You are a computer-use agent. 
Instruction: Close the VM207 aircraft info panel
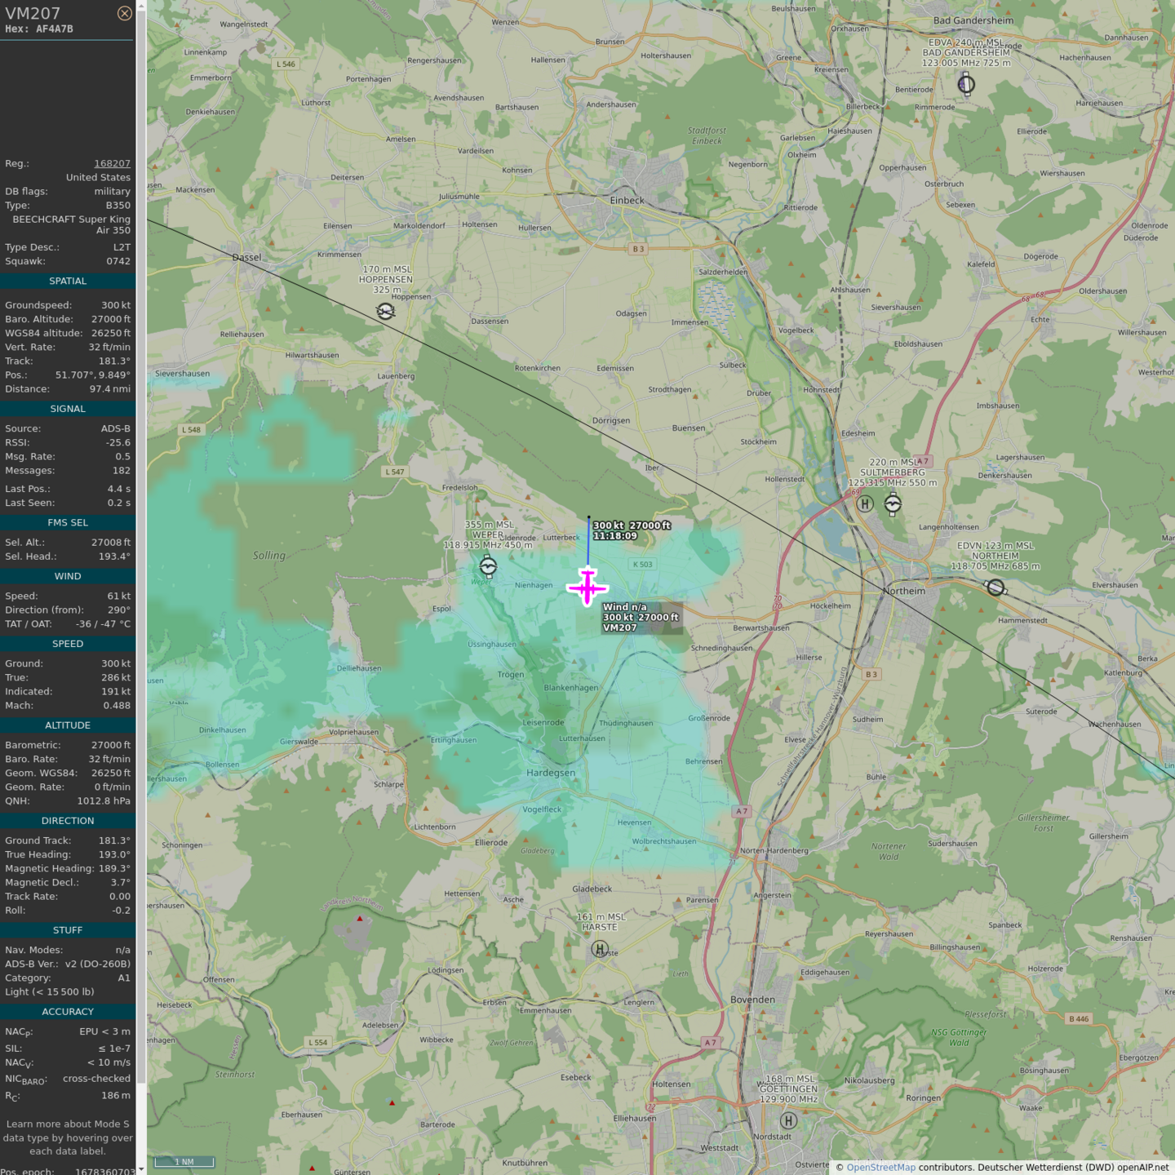pyautogui.click(x=124, y=13)
